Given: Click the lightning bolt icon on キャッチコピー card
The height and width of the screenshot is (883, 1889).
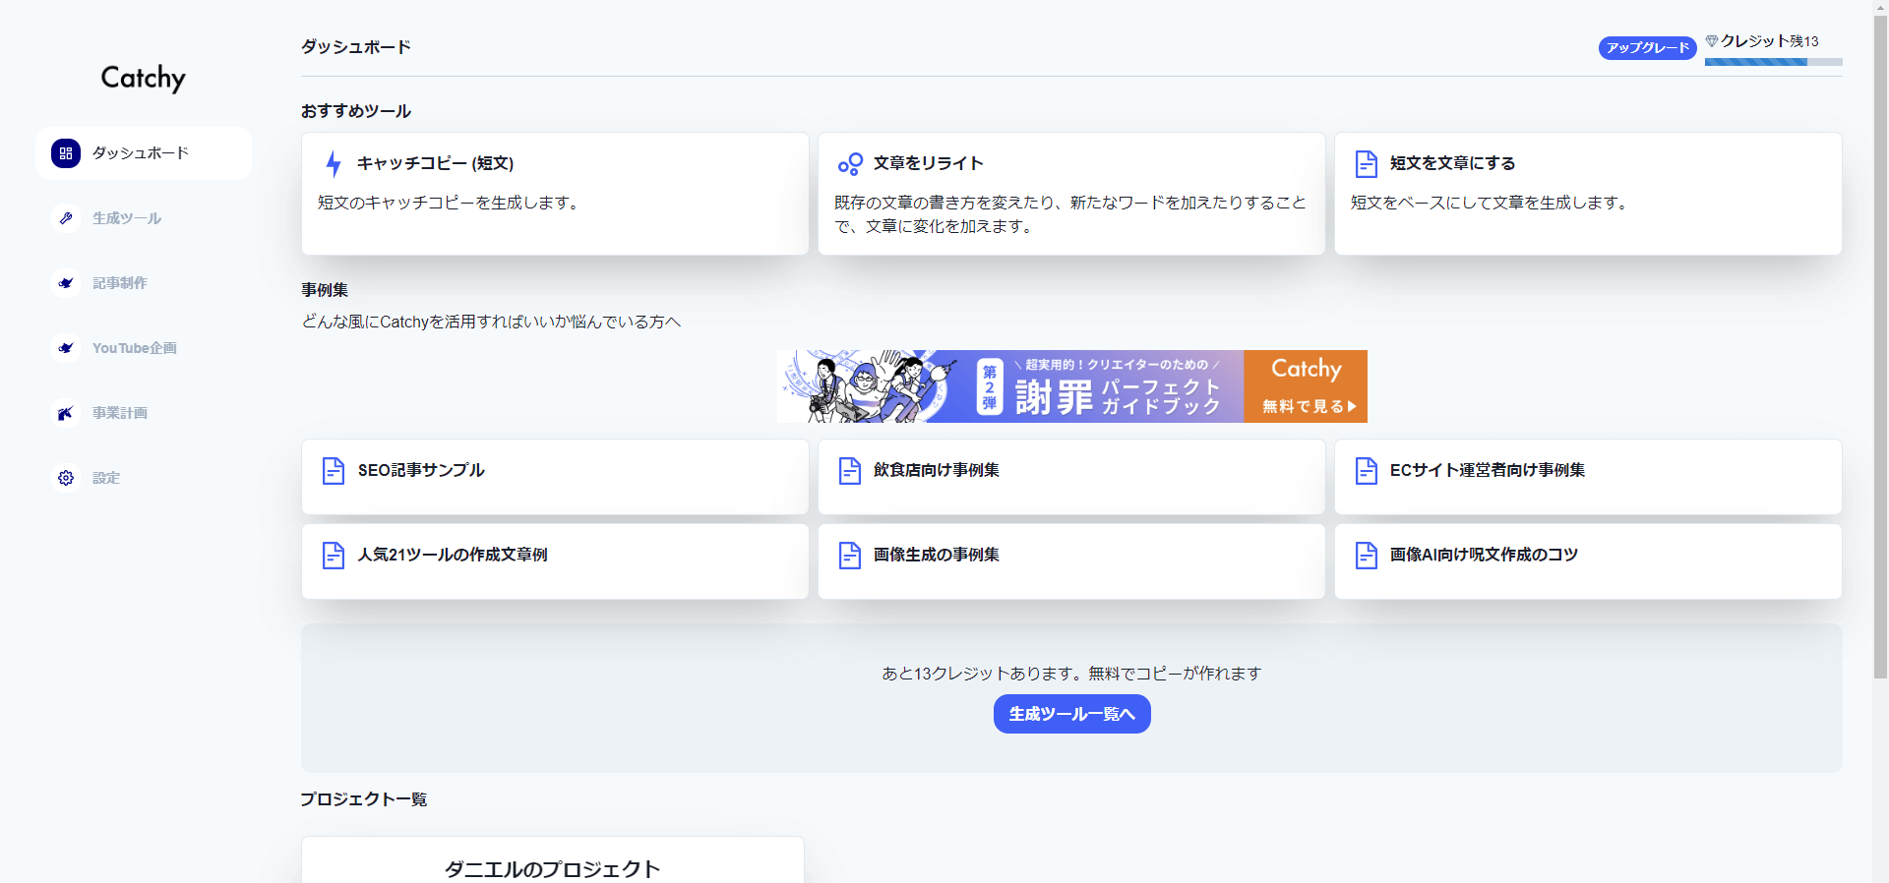Looking at the screenshot, I should (334, 163).
